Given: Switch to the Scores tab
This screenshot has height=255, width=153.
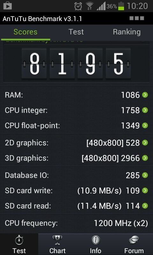Looking at the screenshot, I should (x=25, y=32).
